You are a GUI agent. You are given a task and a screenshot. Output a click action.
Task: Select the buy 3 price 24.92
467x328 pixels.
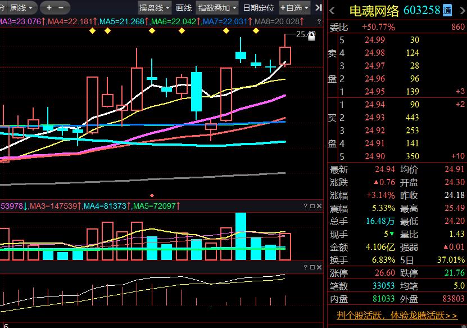375,131
